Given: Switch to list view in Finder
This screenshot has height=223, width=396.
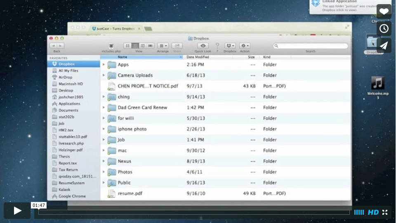Looking at the screenshot, I should 135,46.
